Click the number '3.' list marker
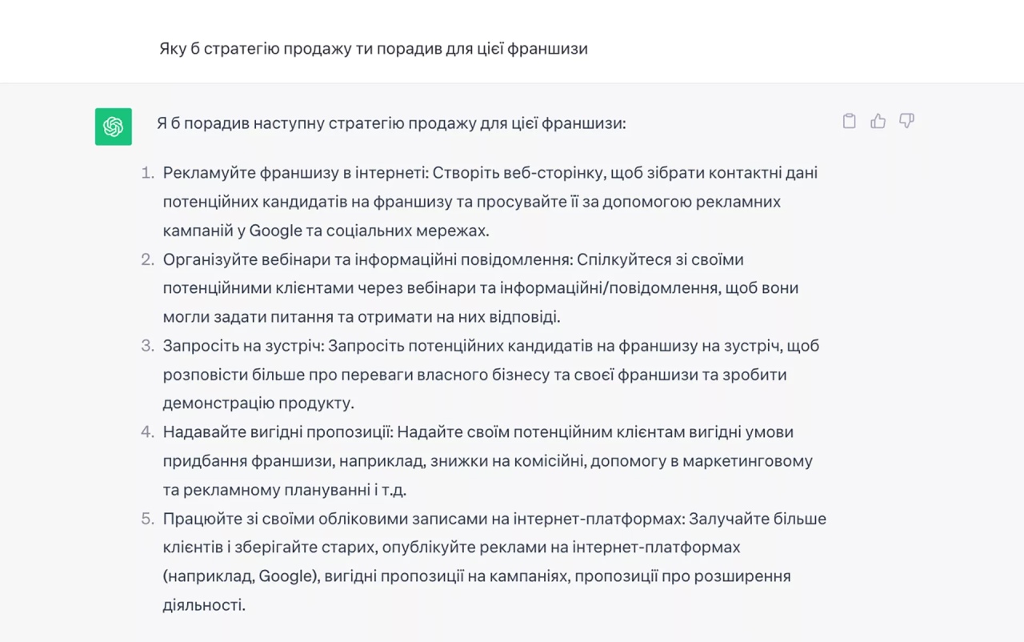The image size is (1024, 642). [148, 346]
